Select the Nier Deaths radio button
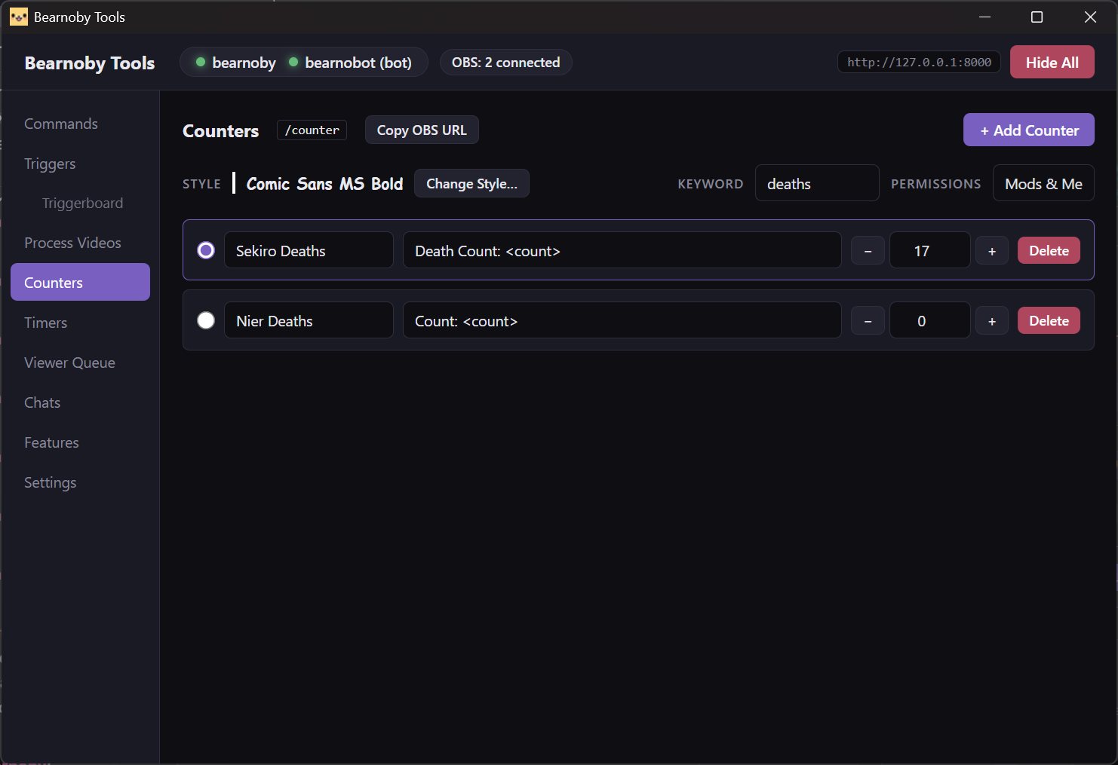1118x765 pixels. pyautogui.click(x=206, y=320)
